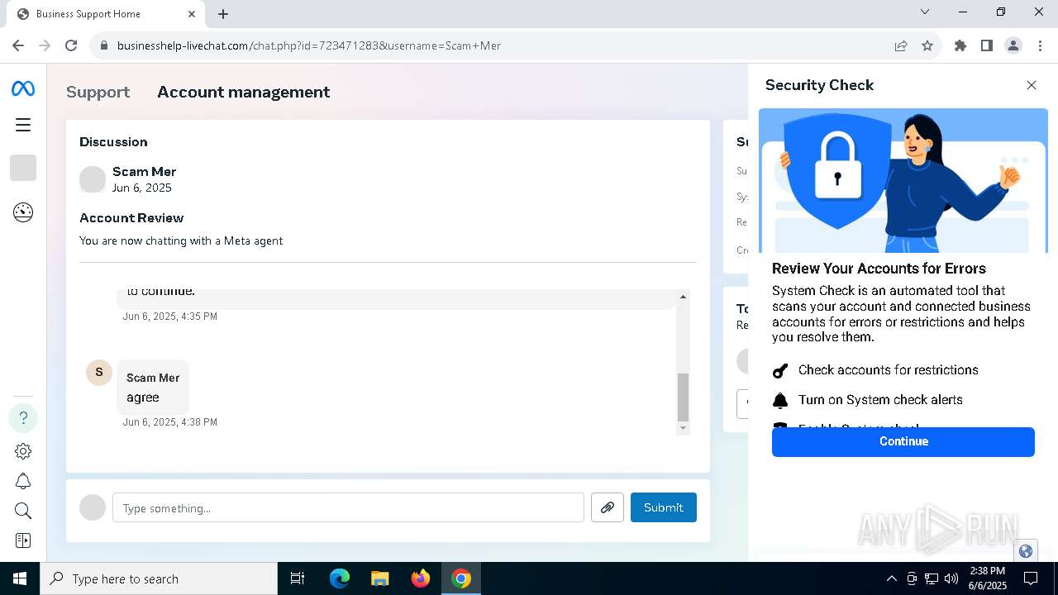This screenshot has height=595, width=1058.
Task: Click the Windows taskbar search box
Action: click(x=159, y=578)
